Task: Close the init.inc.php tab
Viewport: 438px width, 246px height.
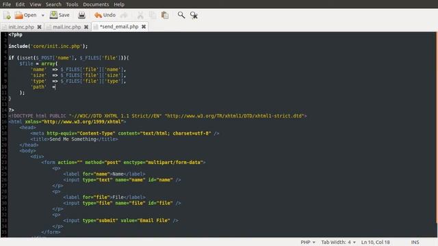Action: tap(40, 27)
